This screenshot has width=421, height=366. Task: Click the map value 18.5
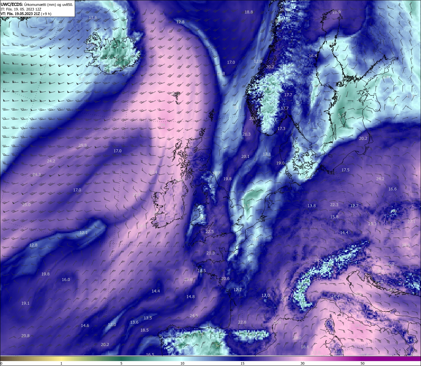(x=144, y=330)
